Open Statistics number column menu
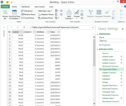This screenshot has width=126, height=106. click(x=91, y=14)
